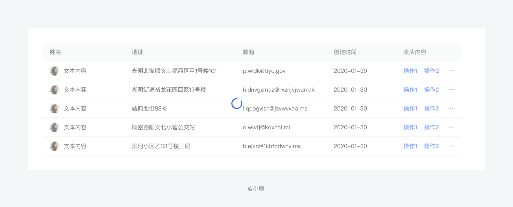Open more options for l.qppgvlsh row

coord(450,108)
